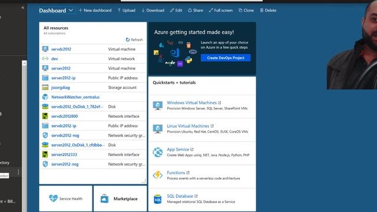Click the Linux Virtual Machines monitor icon
The image size is (377, 212).
click(x=158, y=129)
